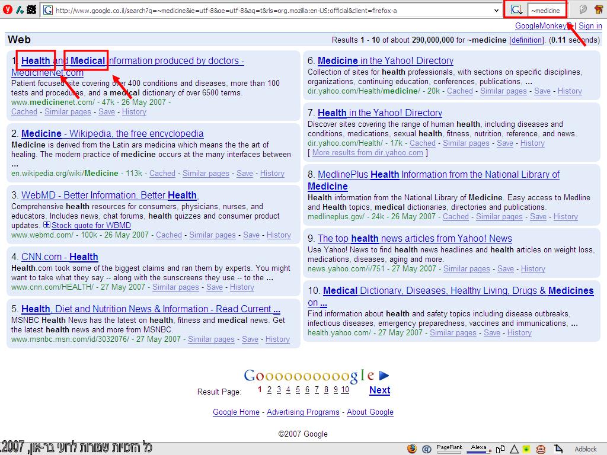Click the copy pages status bar icon
This screenshot has width=607, height=455.
point(500,449)
